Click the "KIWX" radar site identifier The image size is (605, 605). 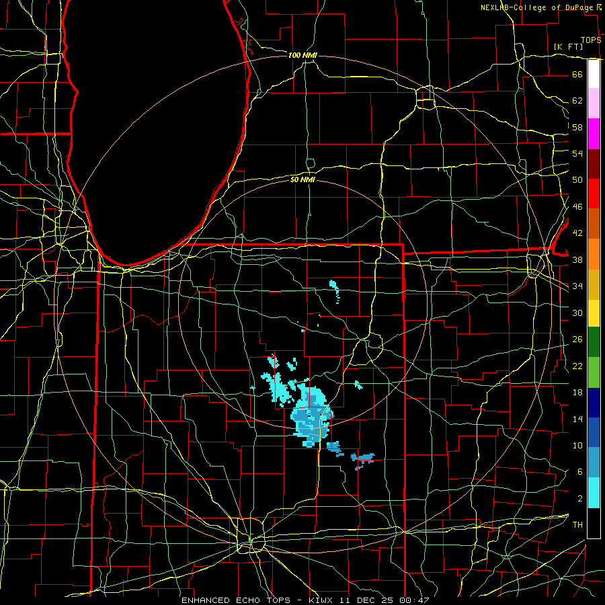tap(322, 600)
